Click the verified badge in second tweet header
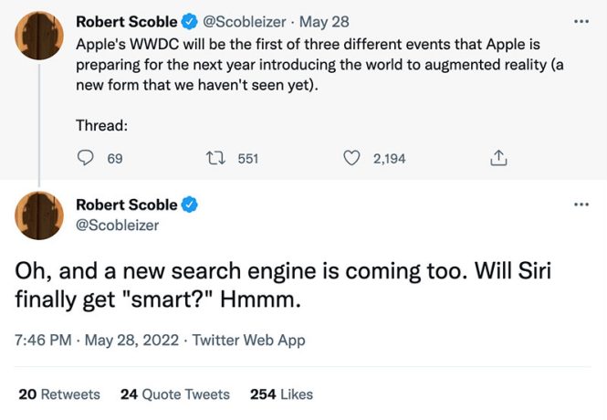This screenshot has height=420, width=607. pos(190,205)
